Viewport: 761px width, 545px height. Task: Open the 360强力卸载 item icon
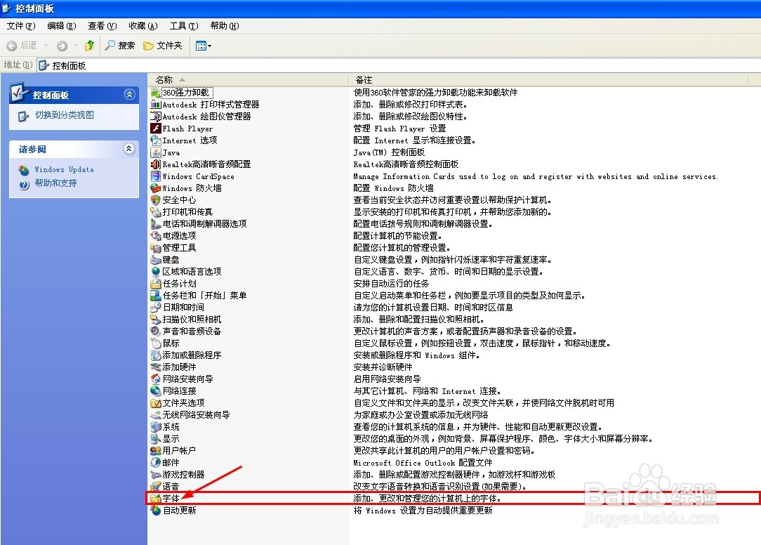pos(155,92)
